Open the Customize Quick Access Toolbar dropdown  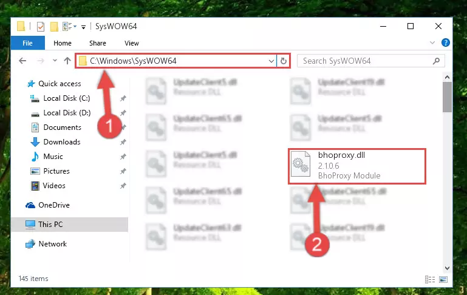(x=83, y=27)
